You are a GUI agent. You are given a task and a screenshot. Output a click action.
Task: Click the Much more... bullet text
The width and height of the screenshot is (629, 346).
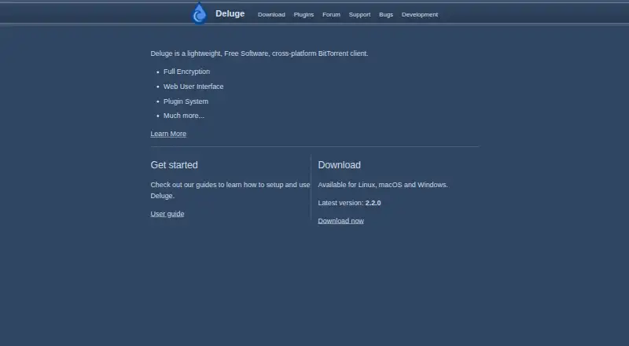click(x=184, y=116)
